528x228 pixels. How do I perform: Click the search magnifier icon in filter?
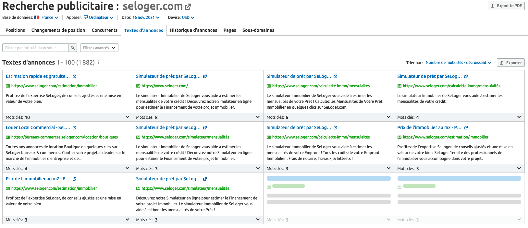pyautogui.click(x=73, y=48)
